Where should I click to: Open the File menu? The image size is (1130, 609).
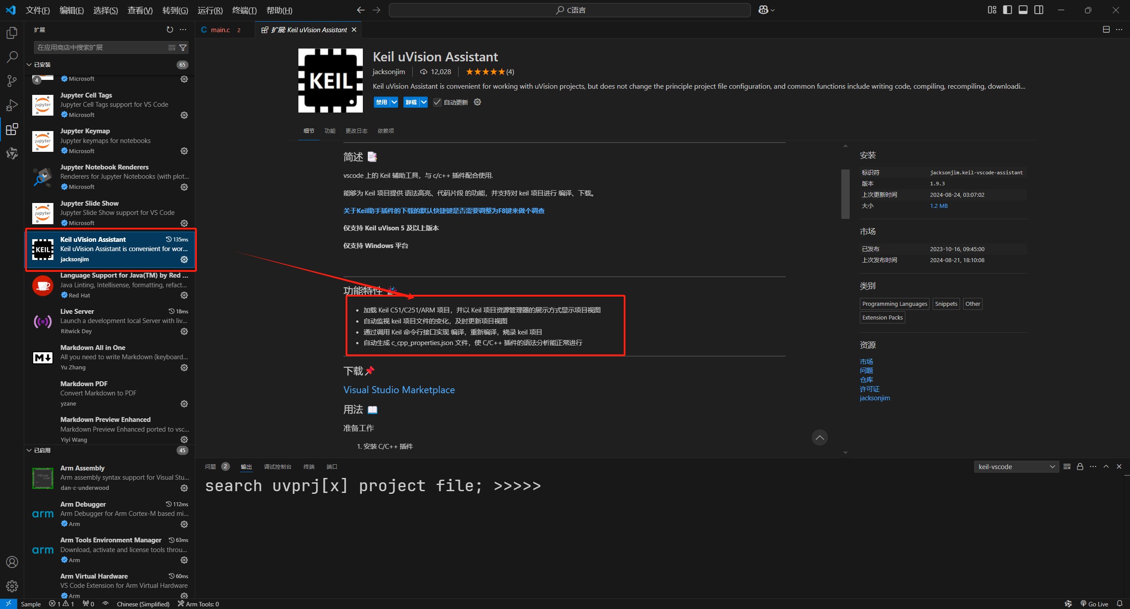38,10
